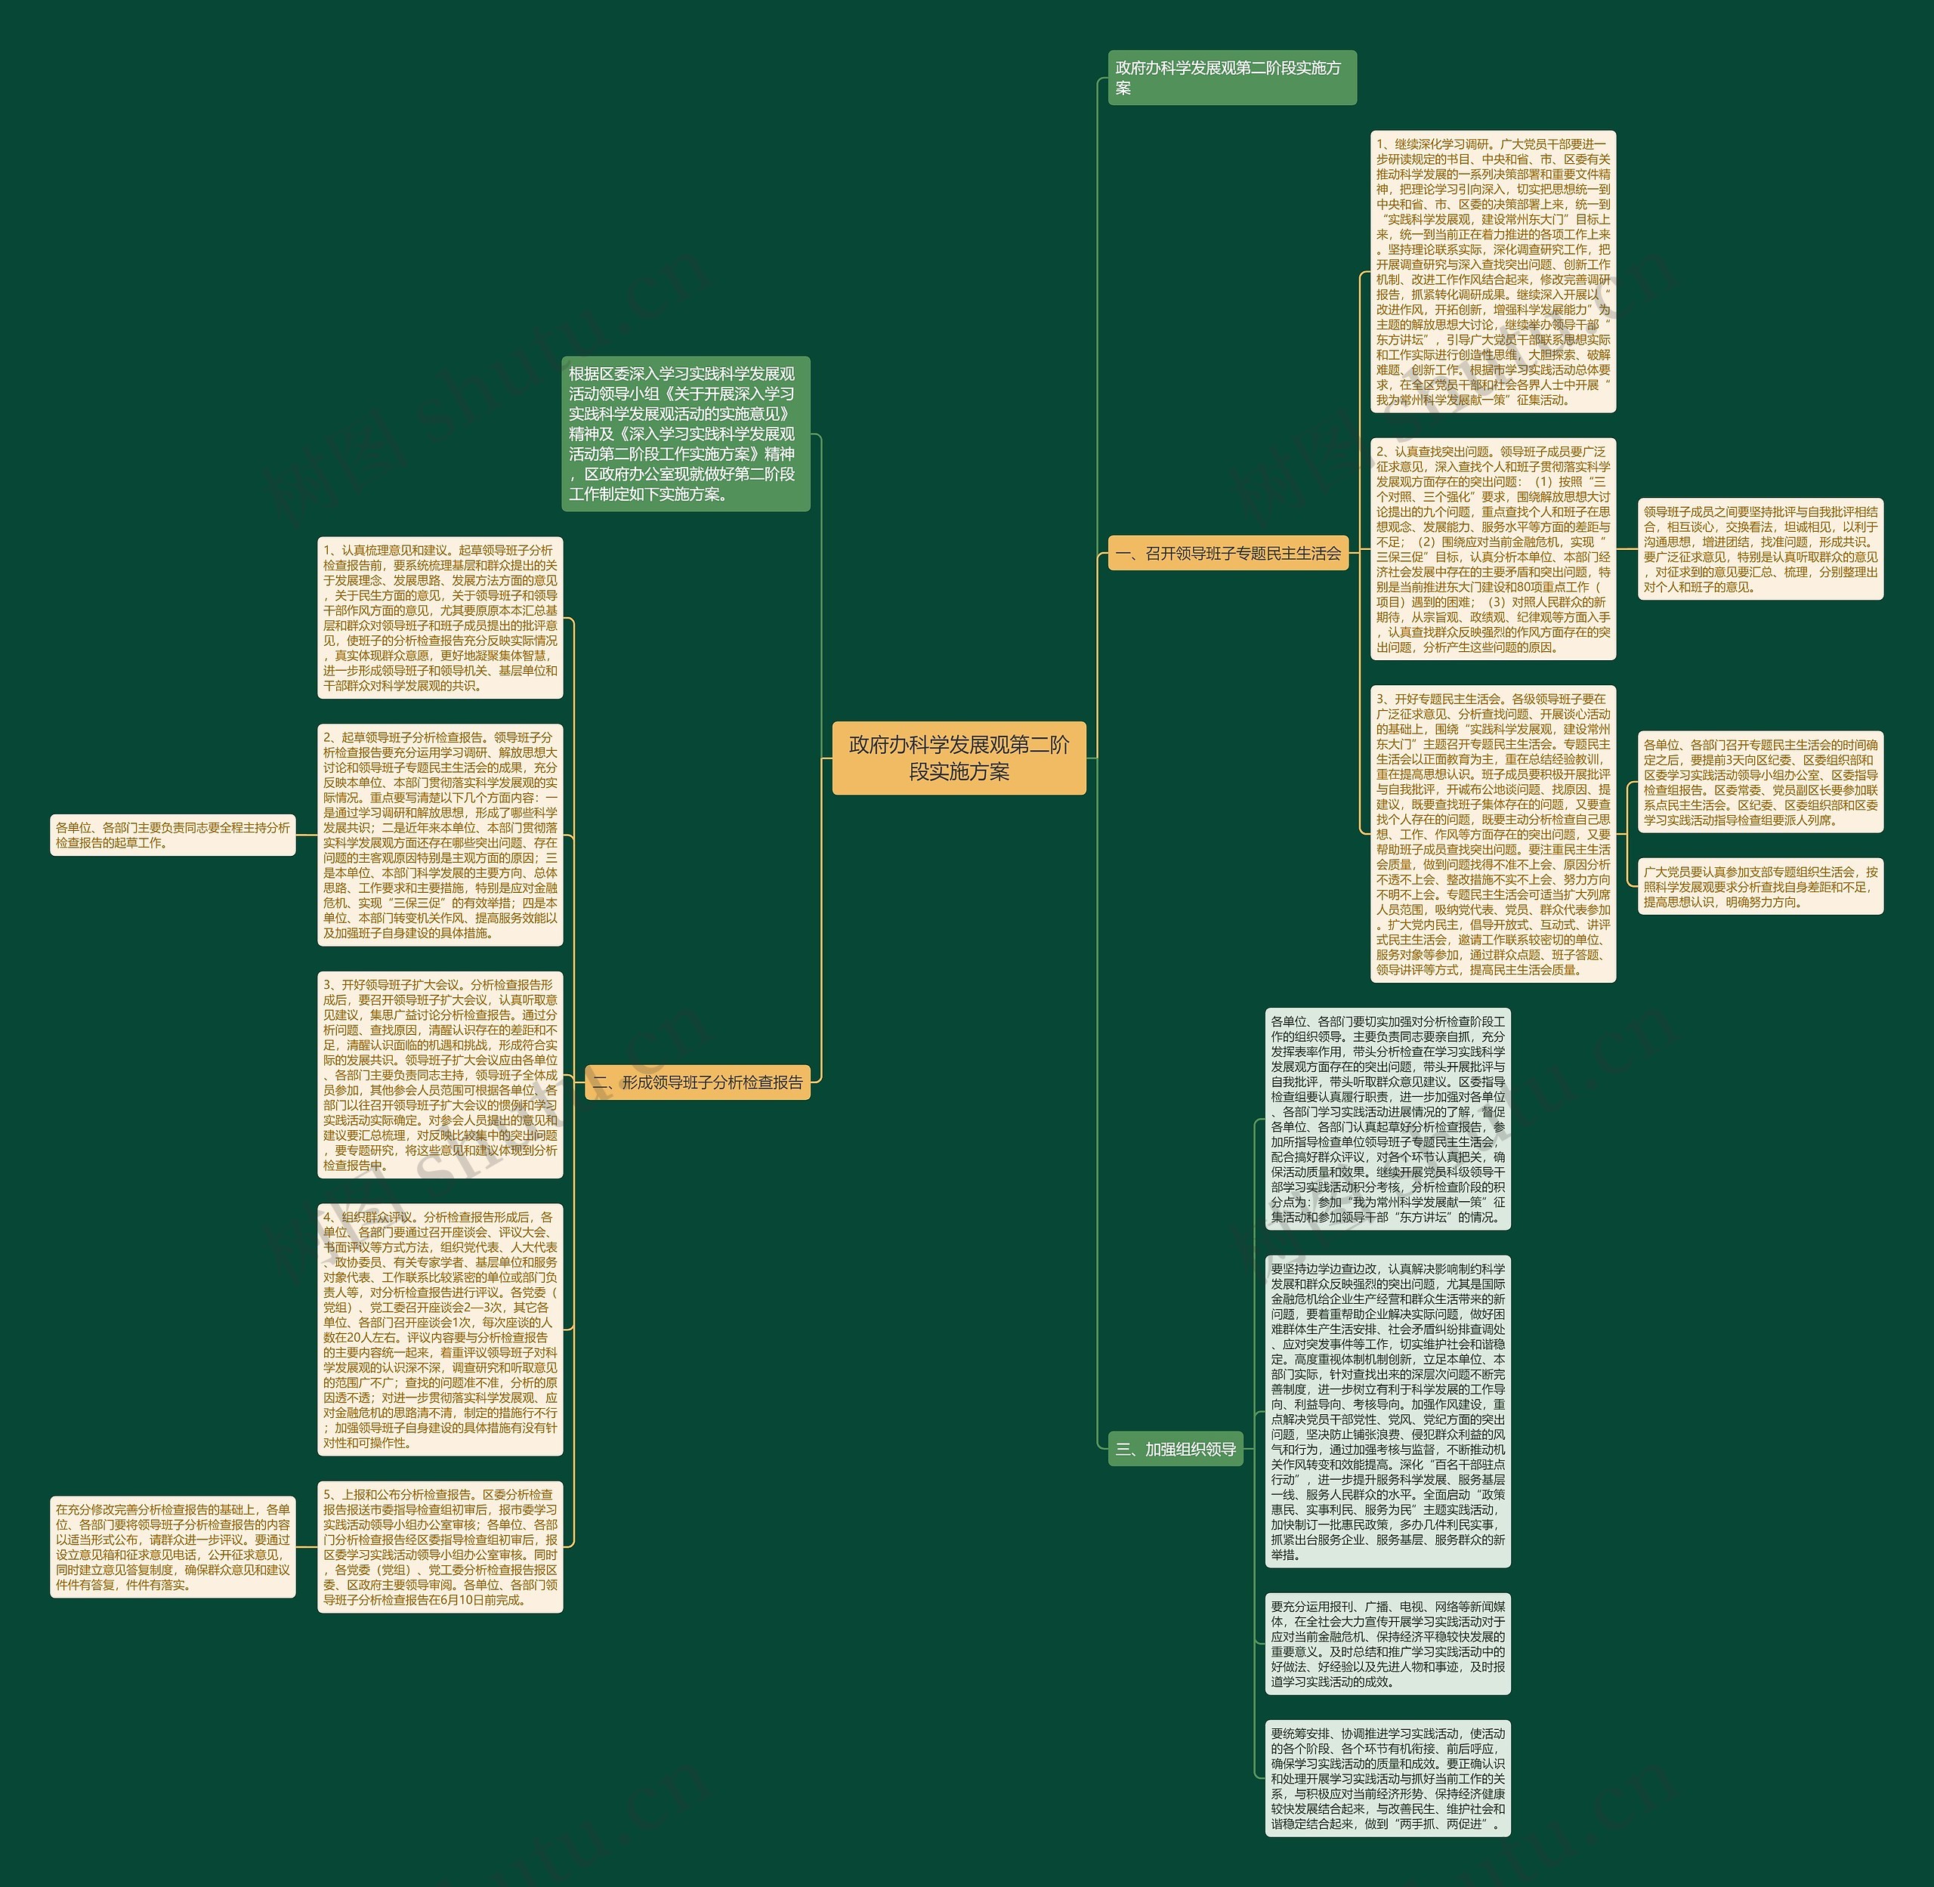
Task: Click the mind map root node
Action: pyautogui.click(x=969, y=761)
